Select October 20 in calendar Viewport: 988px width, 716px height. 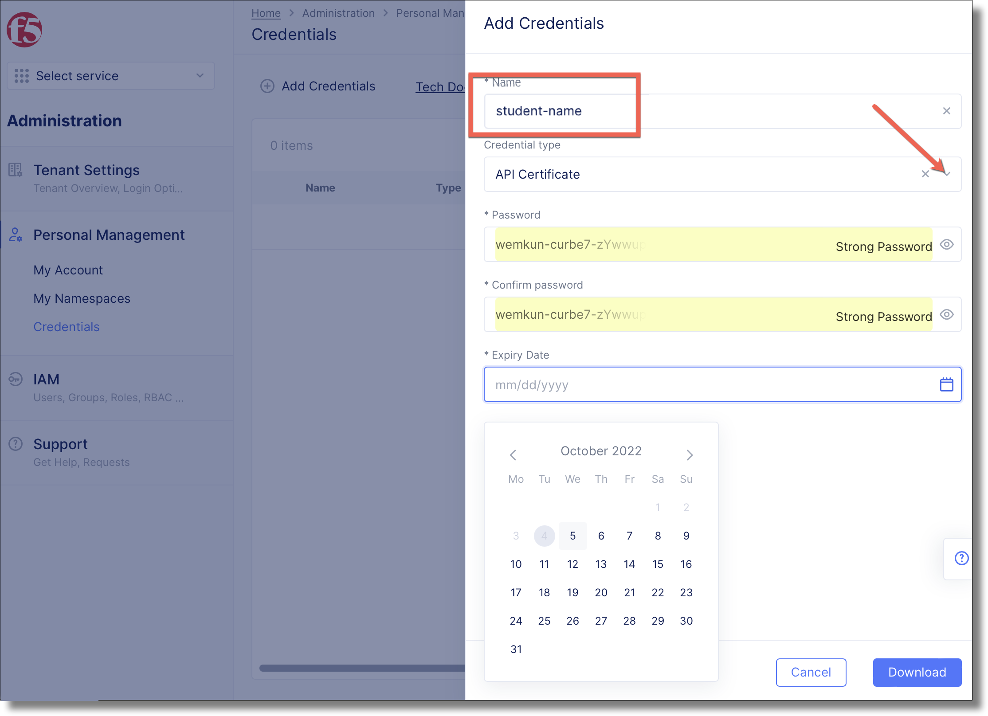(x=601, y=592)
